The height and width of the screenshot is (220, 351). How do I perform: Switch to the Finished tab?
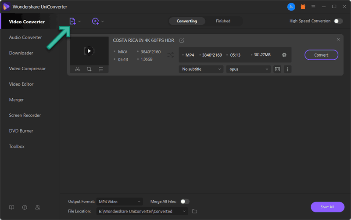tap(223, 21)
